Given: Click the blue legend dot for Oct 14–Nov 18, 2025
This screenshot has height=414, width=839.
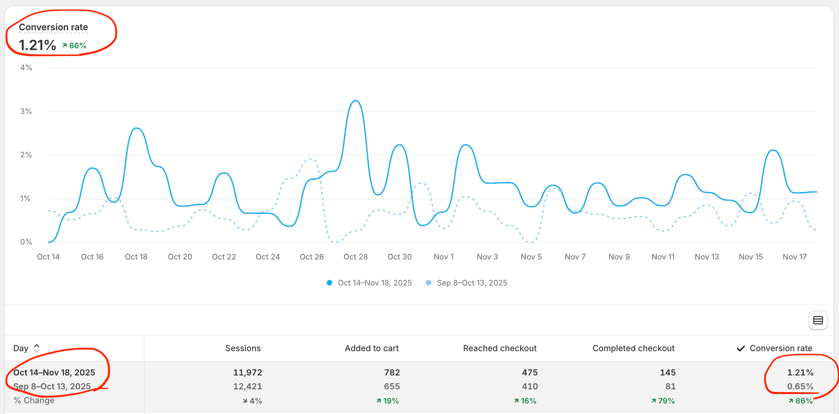Looking at the screenshot, I should pyautogui.click(x=329, y=283).
